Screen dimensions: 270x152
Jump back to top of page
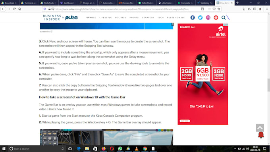point(260,127)
